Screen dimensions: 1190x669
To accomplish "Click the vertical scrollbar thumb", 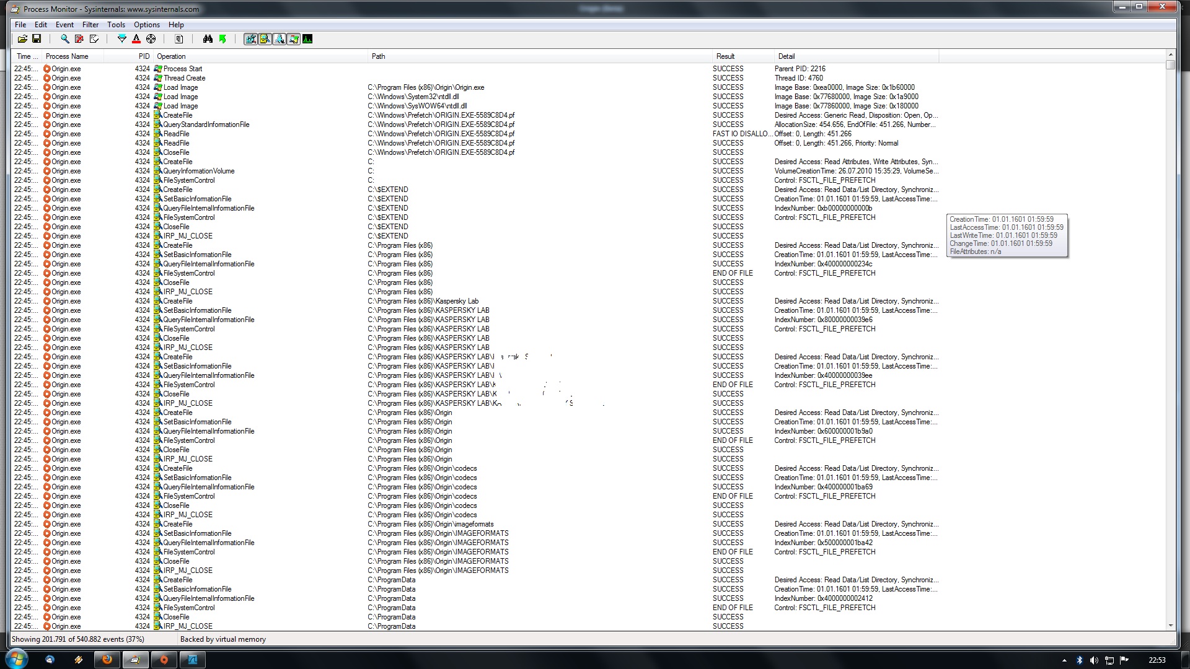I will pos(1170,65).
